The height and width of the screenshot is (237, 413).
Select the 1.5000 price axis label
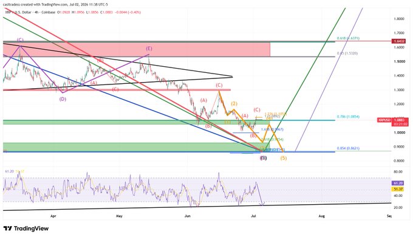click(399, 61)
